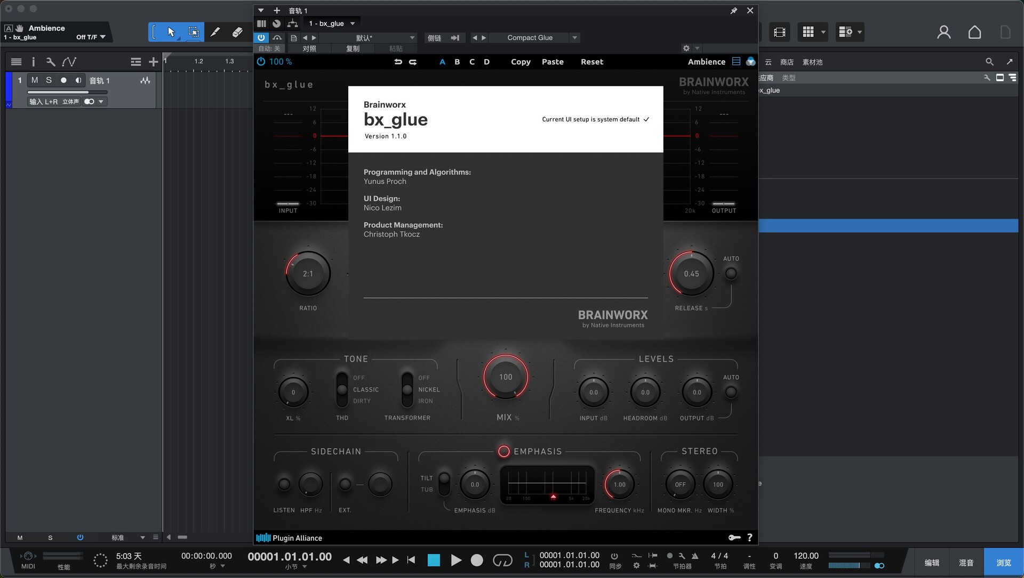The width and height of the screenshot is (1024, 578).
Task: Show automation with the curve icon
Action: click(x=69, y=62)
